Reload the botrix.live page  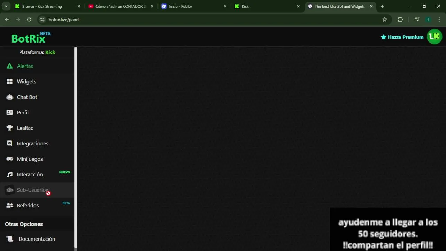point(29,20)
